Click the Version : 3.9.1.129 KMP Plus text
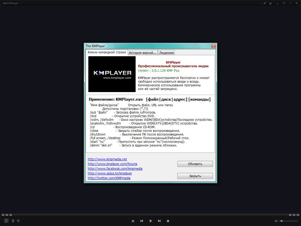 coord(159,71)
